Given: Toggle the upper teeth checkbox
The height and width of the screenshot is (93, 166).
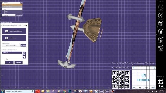Looking at the screenshot, I should point(4,11).
